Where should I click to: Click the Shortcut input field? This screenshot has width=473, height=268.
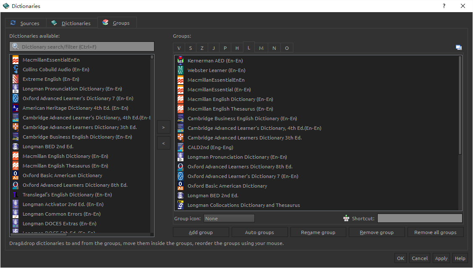(420, 218)
